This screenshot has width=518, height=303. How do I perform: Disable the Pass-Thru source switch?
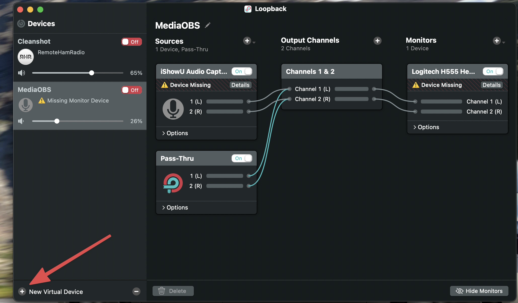click(x=242, y=158)
